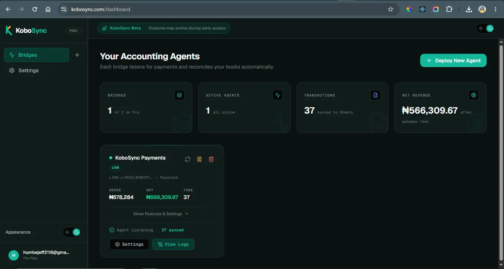Screen dimensions: 504x269
Task: Click the vertical page scrollbar
Action: click(501, 153)
